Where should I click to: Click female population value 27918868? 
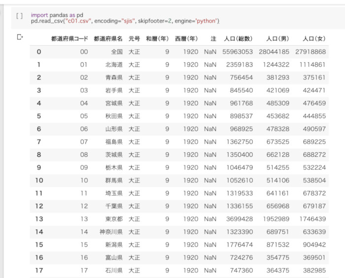310,52
